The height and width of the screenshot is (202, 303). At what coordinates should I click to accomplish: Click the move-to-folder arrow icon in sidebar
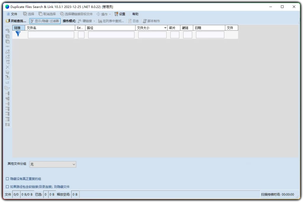[x=7, y=77]
